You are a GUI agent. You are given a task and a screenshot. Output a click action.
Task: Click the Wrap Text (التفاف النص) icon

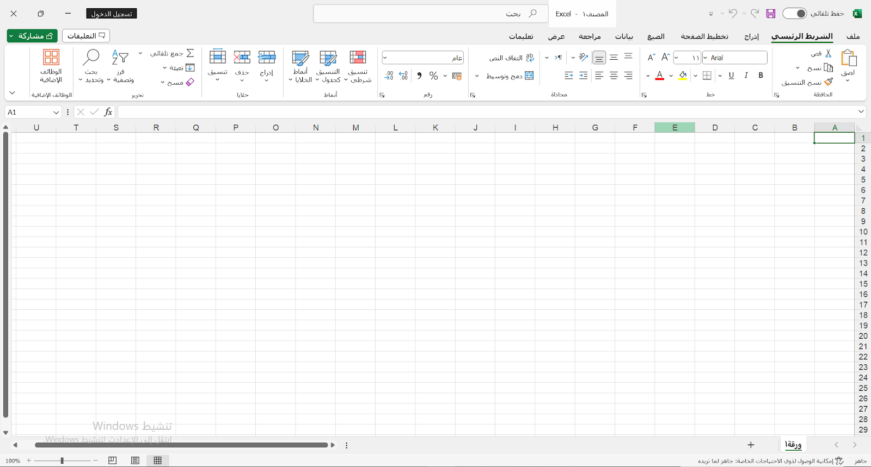(x=530, y=57)
